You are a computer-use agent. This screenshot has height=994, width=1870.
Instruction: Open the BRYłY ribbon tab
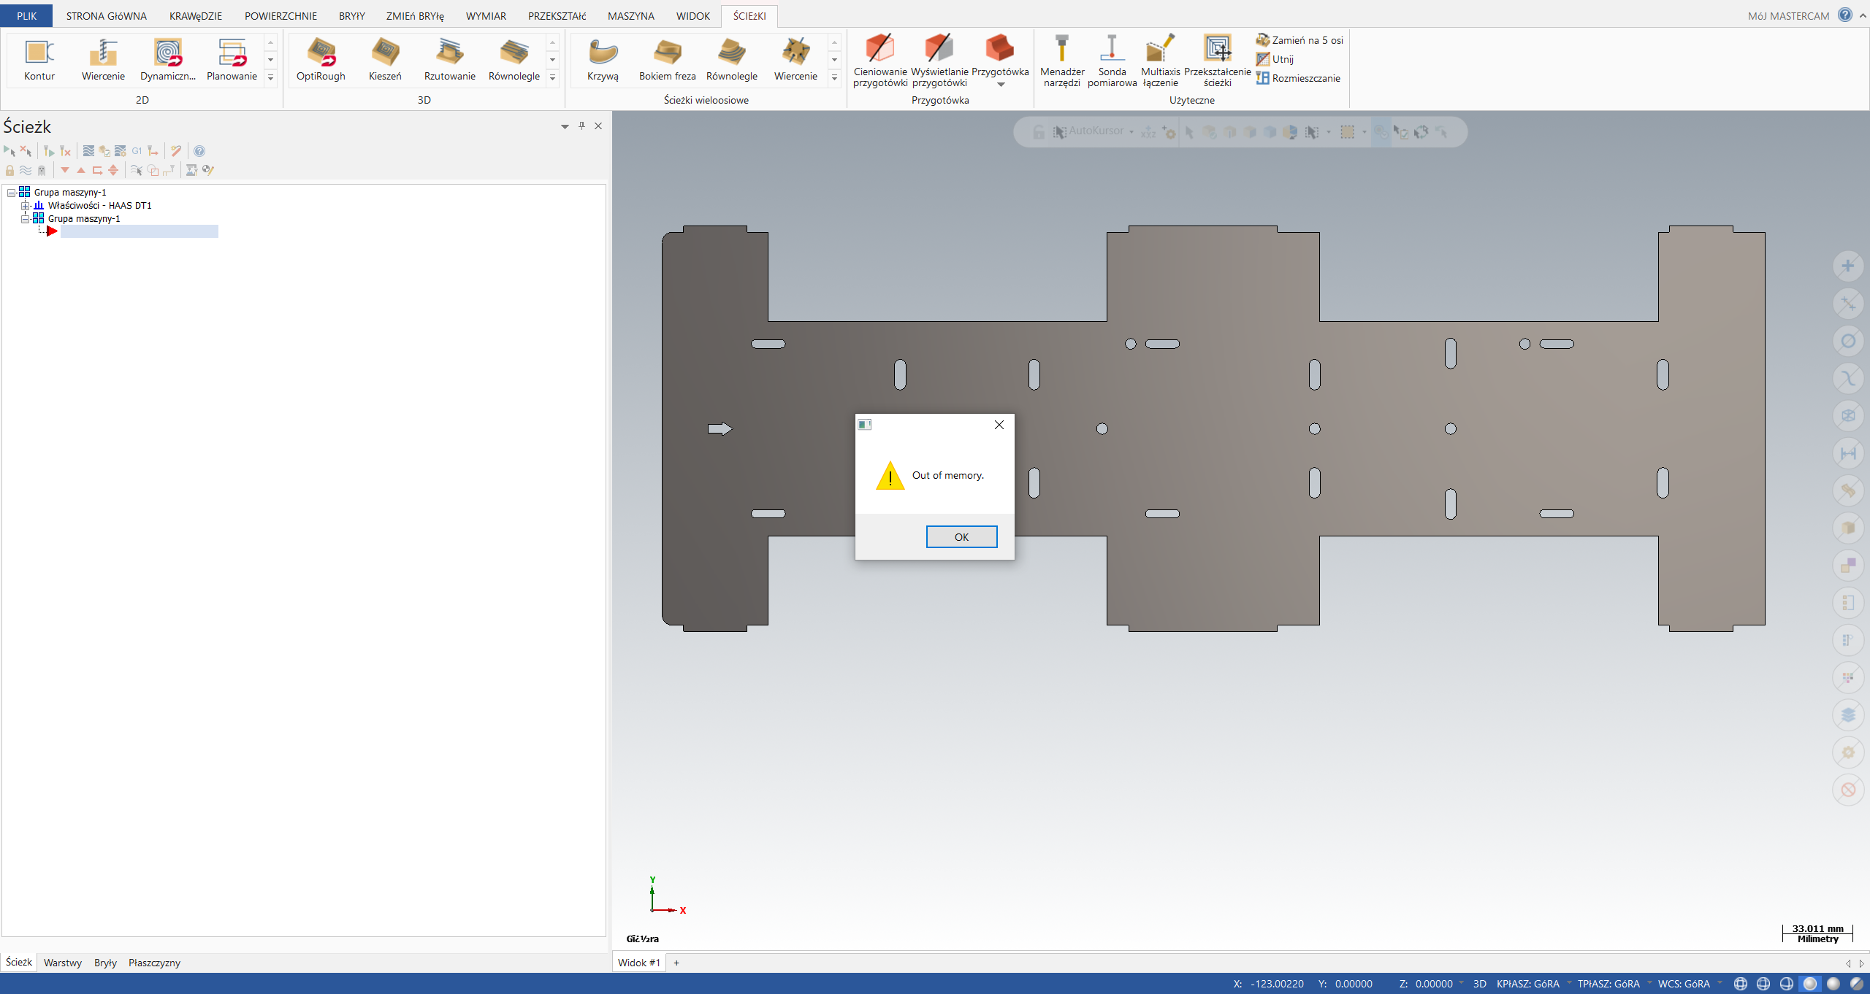click(x=351, y=15)
